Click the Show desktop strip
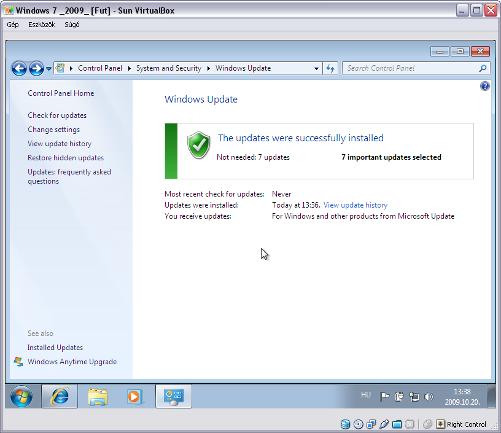This screenshot has height=433, width=501. click(x=491, y=396)
